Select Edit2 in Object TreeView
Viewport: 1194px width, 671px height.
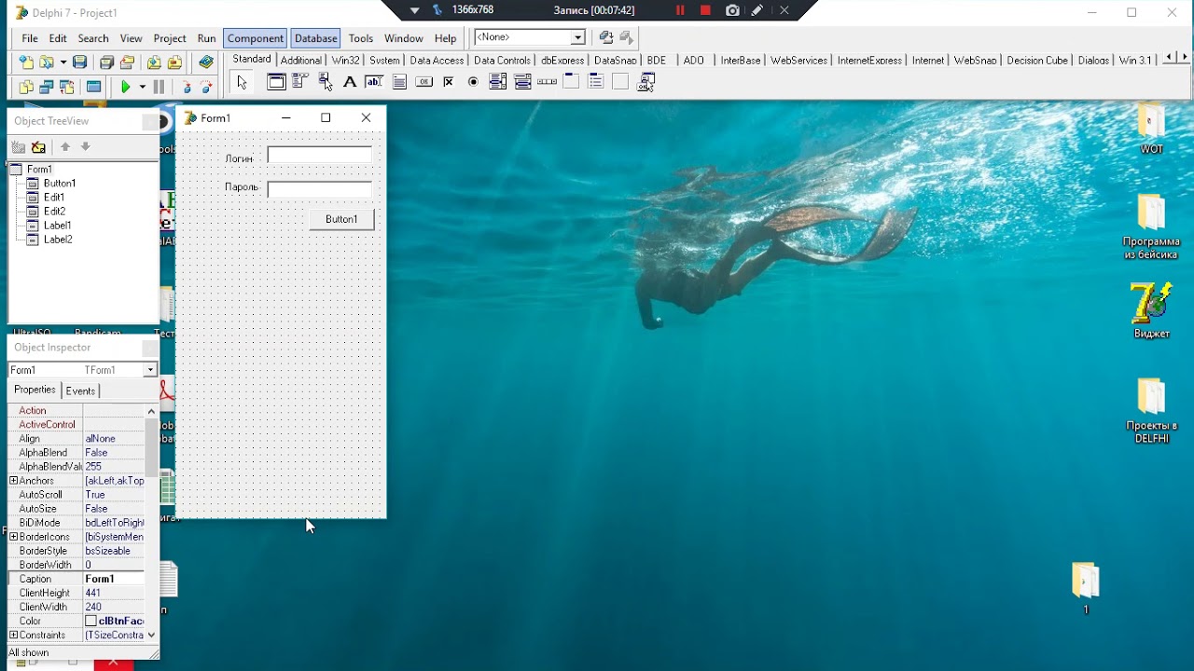pos(54,212)
